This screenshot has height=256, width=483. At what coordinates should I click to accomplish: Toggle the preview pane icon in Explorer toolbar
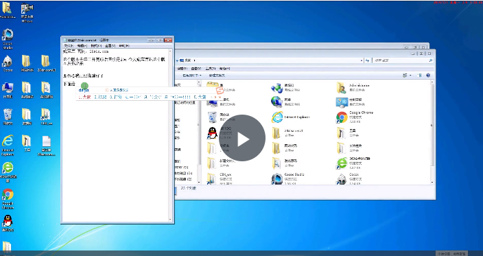[x=419, y=75]
